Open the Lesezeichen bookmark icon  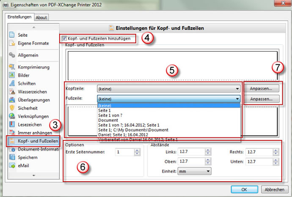[12, 124]
